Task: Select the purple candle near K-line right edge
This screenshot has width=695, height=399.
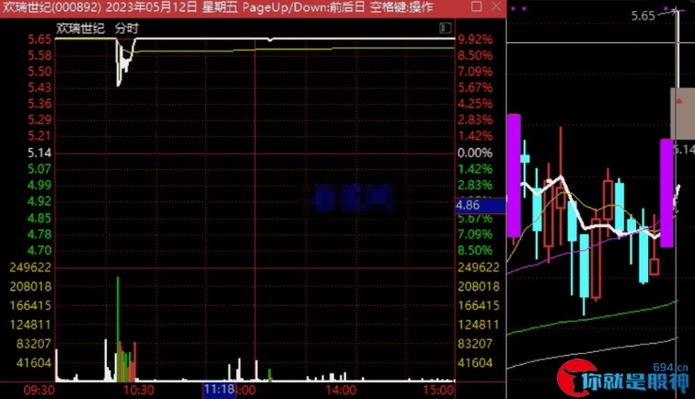Action: pyautogui.click(x=666, y=193)
